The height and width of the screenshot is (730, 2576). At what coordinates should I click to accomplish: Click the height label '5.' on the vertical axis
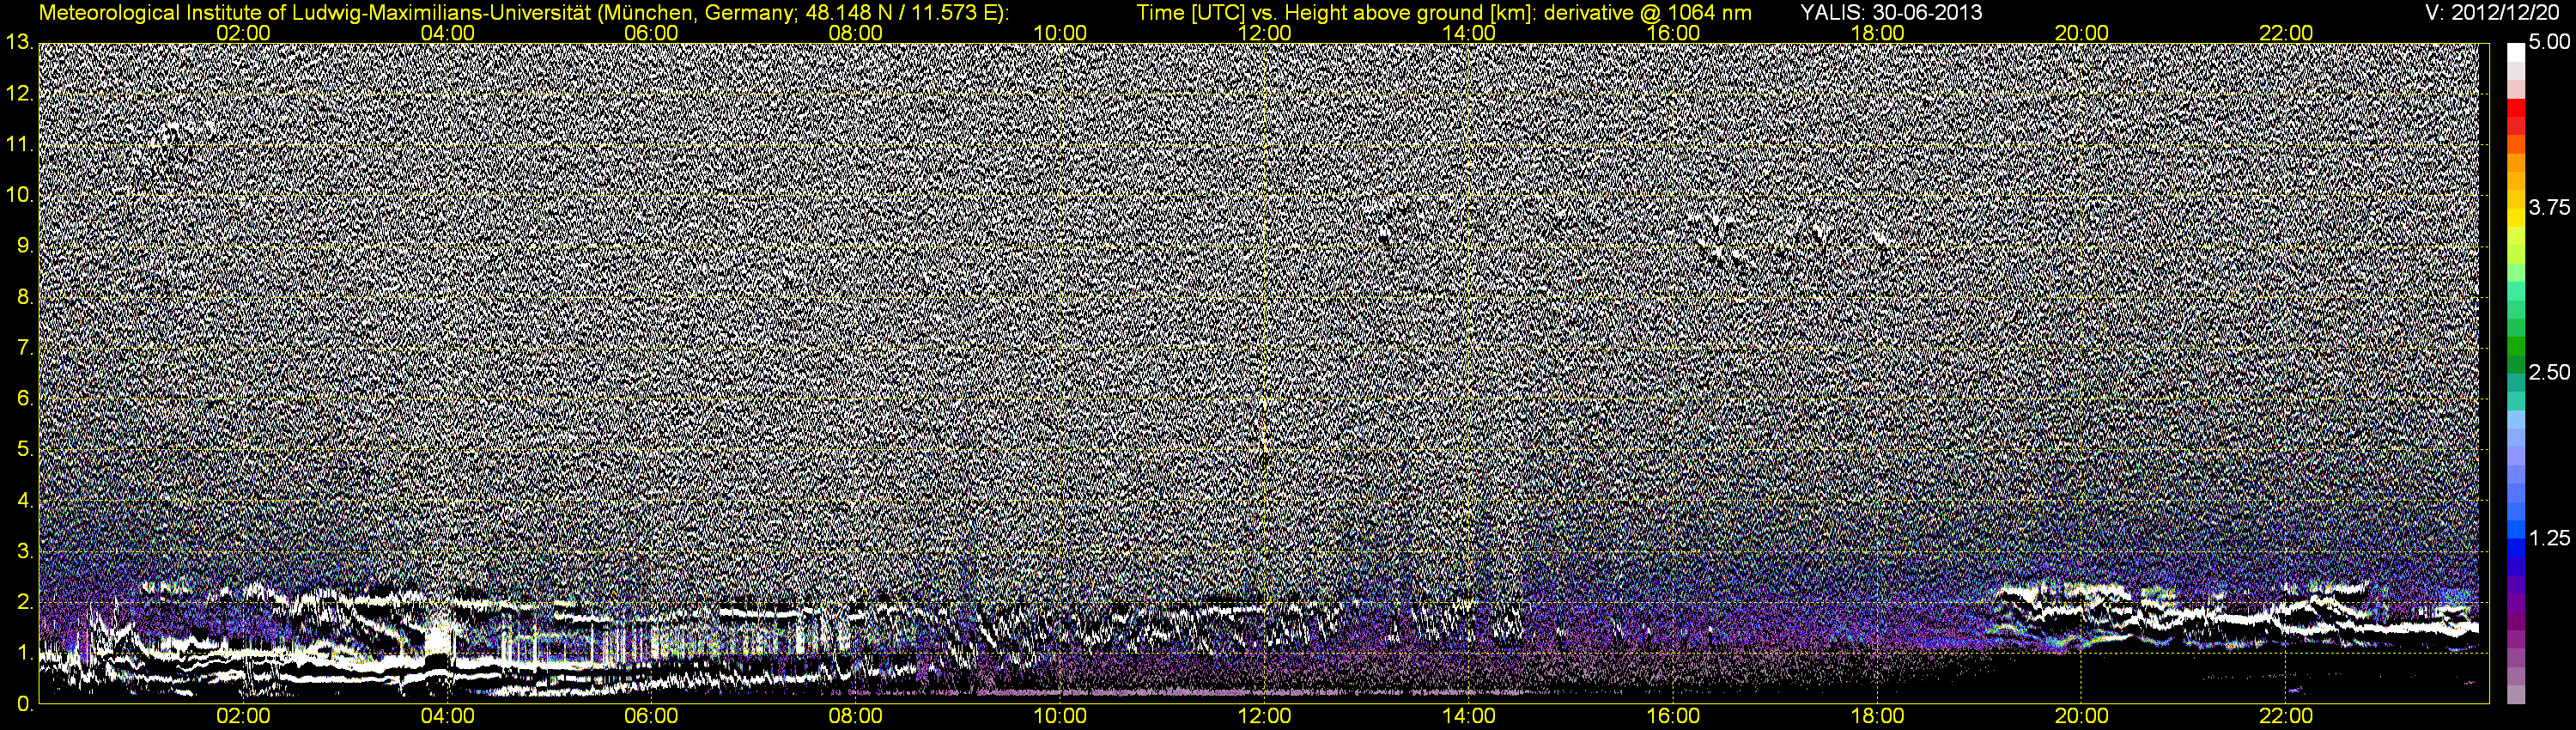25,450
